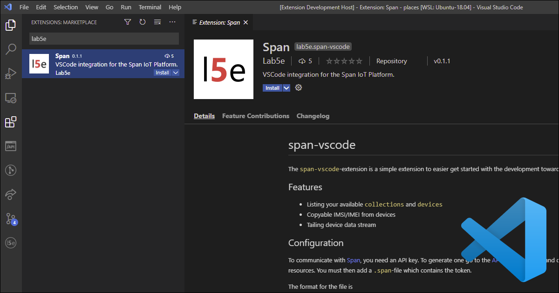Click the Extensions: Marketplace panel title
Image resolution: width=559 pixels, height=293 pixels.
[x=63, y=22]
